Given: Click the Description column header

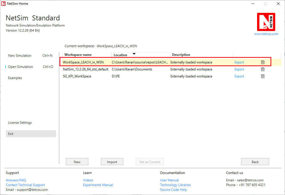Looking at the screenshot, I should click(x=181, y=55).
